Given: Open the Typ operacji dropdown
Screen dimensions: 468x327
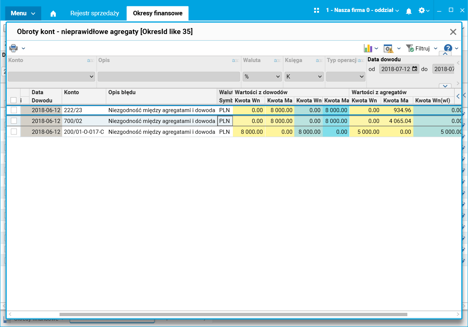Looking at the screenshot, I should tap(346, 77).
